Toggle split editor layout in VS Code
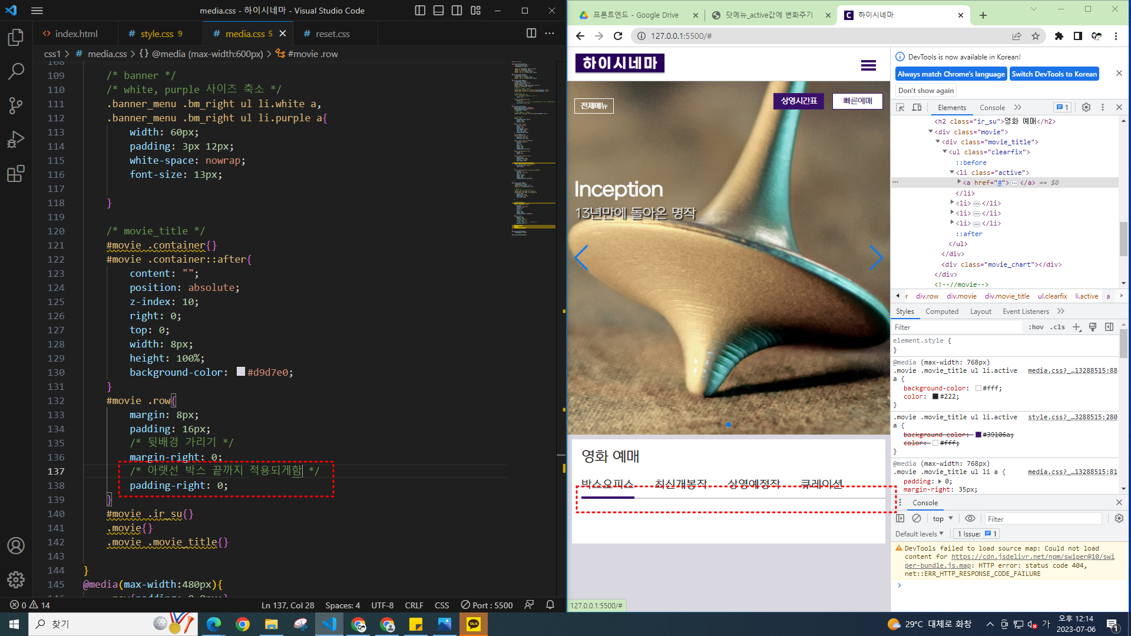The width and height of the screenshot is (1131, 636). click(x=531, y=34)
